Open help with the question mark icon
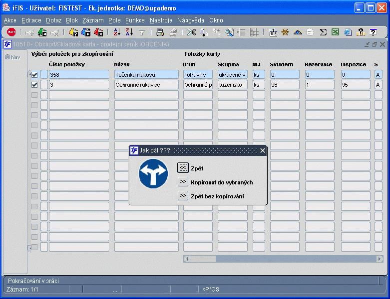The height and width of the screenshot is (299, 390). [x=373, y=32]
